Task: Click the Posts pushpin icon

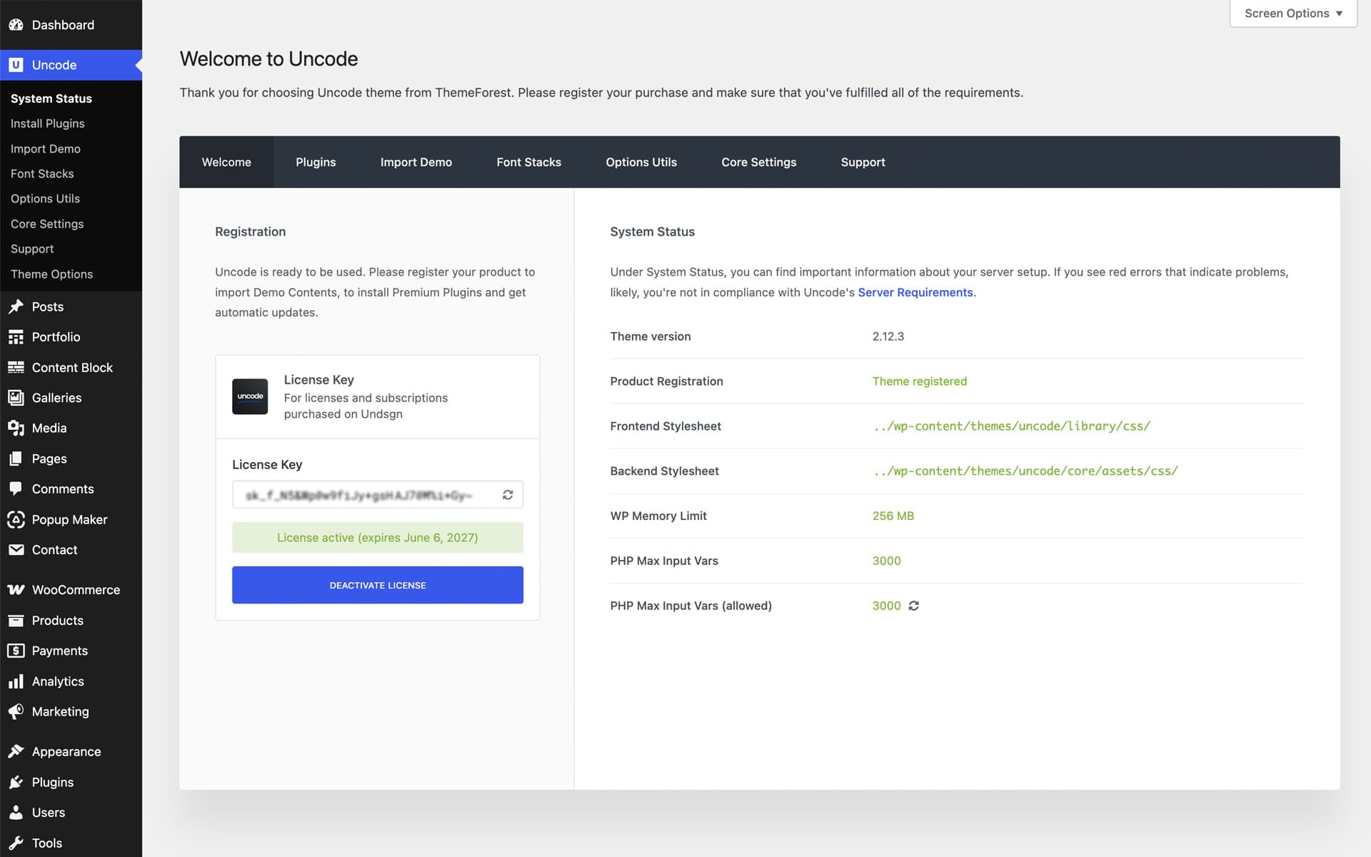Action: pyautogui.click(x=16, y=307)
